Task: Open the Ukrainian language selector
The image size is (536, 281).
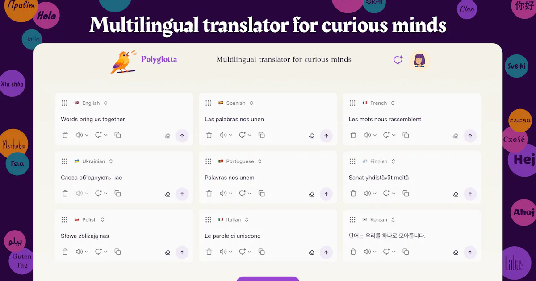Action: pos(94,161)
